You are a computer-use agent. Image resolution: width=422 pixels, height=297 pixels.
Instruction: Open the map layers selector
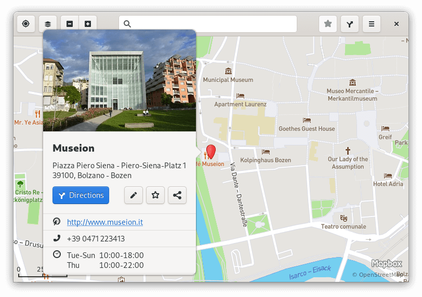point(48,24)
